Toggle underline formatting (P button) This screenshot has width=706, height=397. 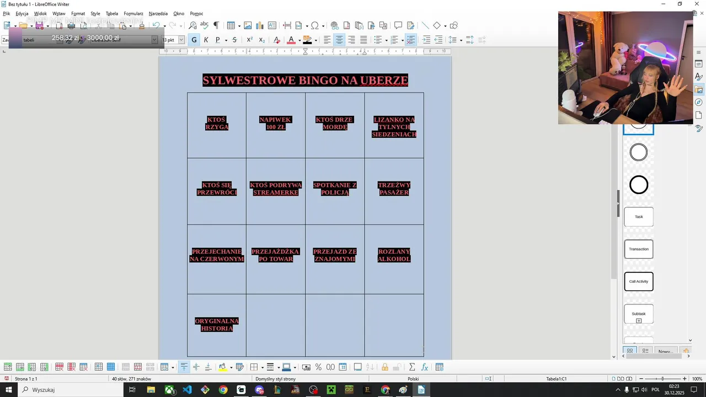click(217, 40)
